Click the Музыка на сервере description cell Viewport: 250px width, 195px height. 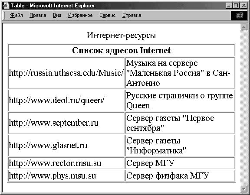pyautogui.click(x=180, y=73)
